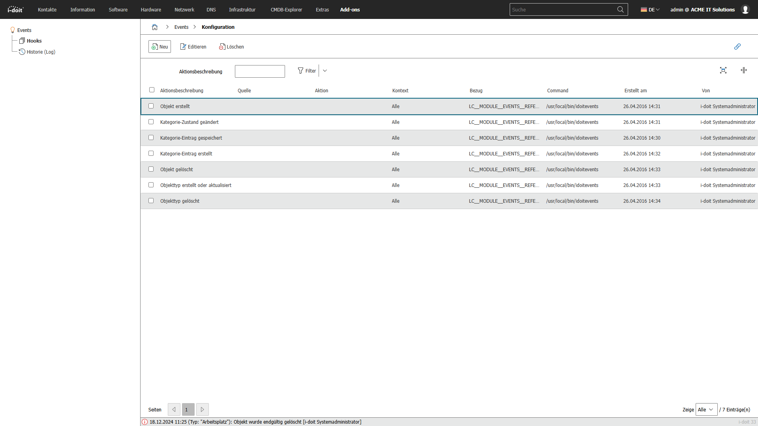Adjust column widths with the resize icon
This screenshot has height=426, width=758.
point(744,70)
